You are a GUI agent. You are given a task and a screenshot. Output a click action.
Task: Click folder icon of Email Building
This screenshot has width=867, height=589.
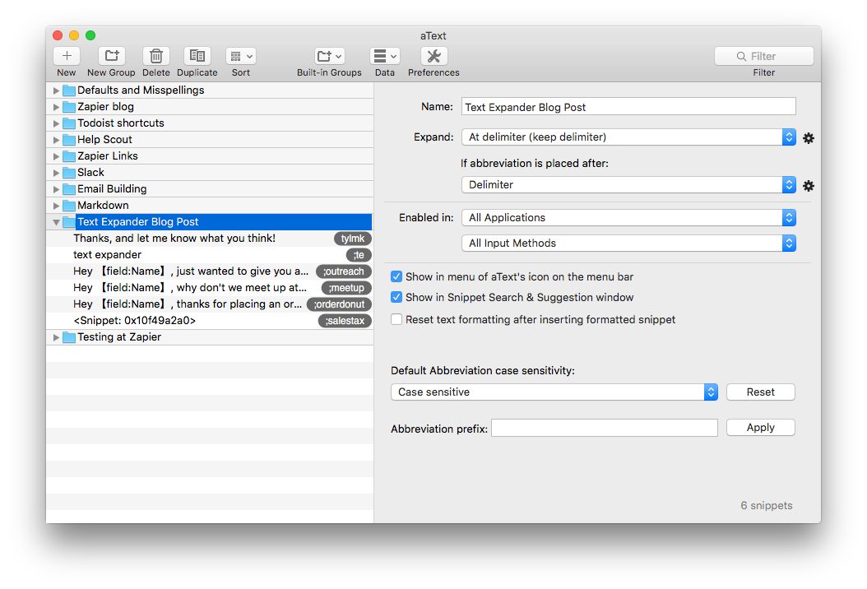click(69, 189)
